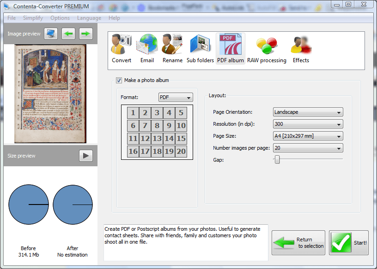The image size is (377, 269).
Task: Open the Resolution dpi dropdown
Action: click(308, 124)
